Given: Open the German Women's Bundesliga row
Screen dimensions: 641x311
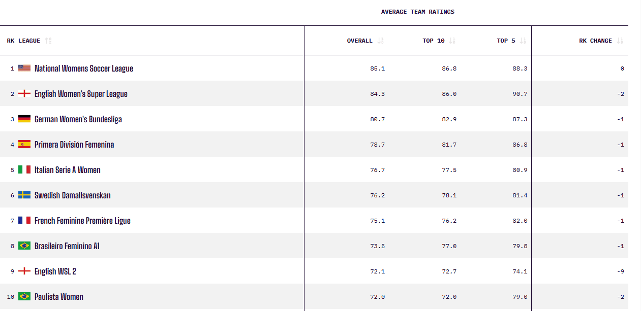Looking at the screenshot, I should click(314, 119).
